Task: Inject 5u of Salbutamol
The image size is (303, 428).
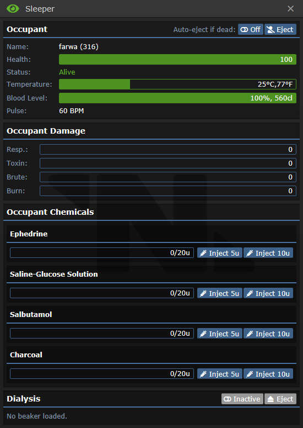Action: pyautogui.click(x=219, y=334)
